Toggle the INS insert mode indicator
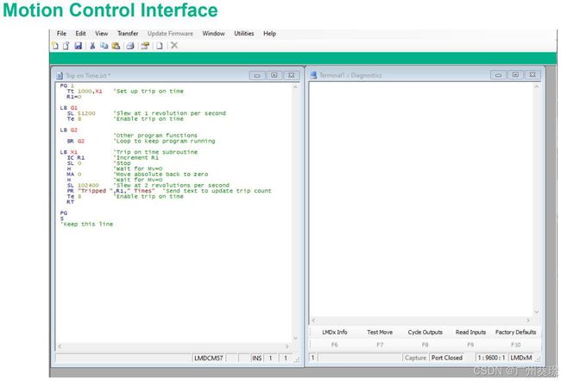This screenshot has width=561, height=381. (x=256, y=358)
